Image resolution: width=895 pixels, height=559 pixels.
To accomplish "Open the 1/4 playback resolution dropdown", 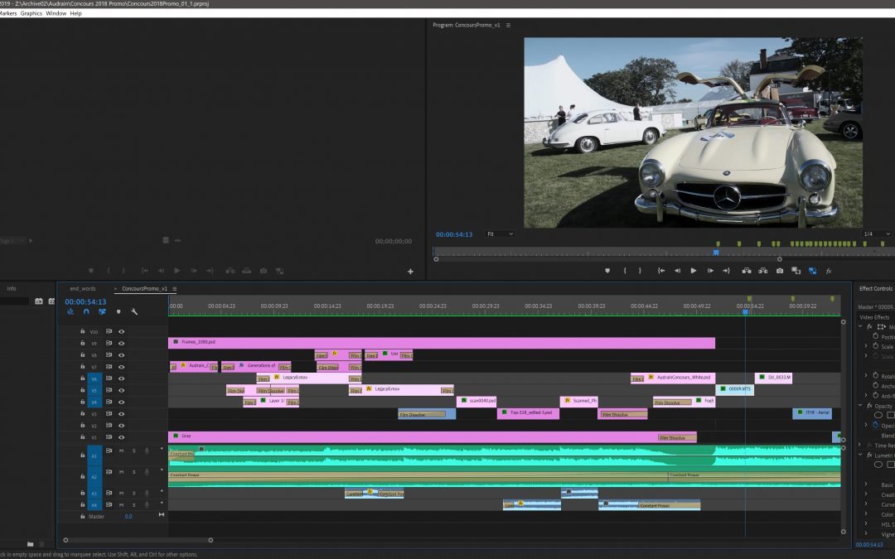I will point(876,234).
